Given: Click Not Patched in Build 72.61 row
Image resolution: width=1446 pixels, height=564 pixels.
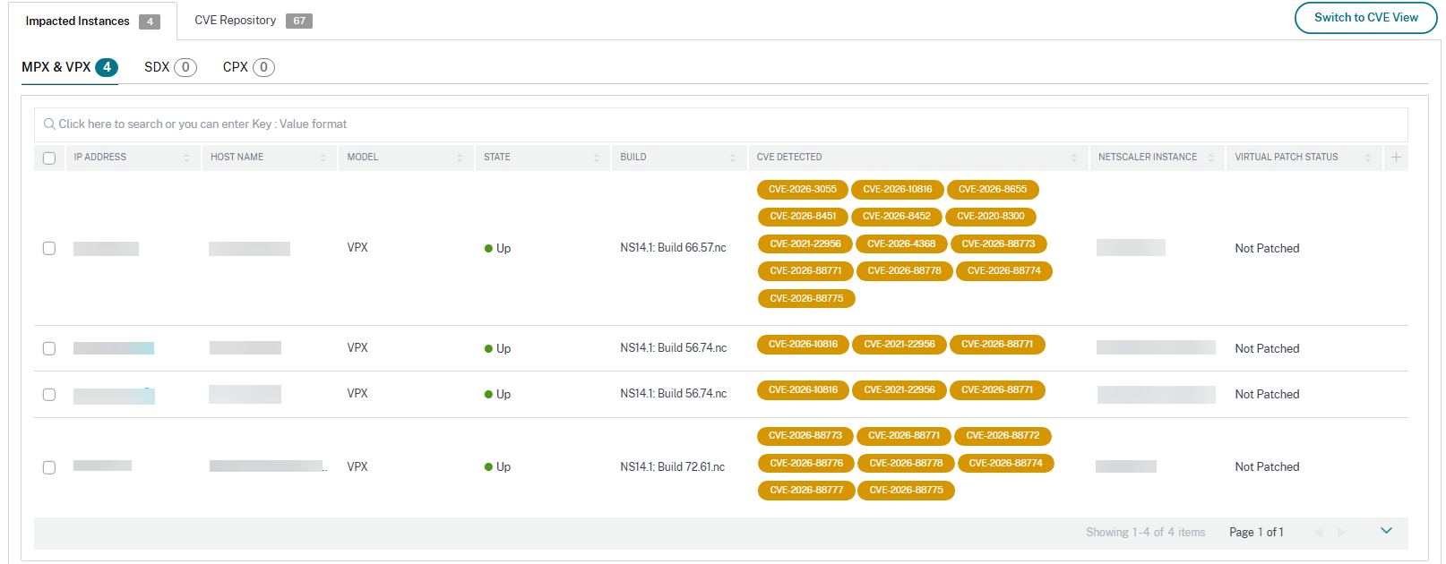Looking at the screenshot, I should tap(1267, 467).
